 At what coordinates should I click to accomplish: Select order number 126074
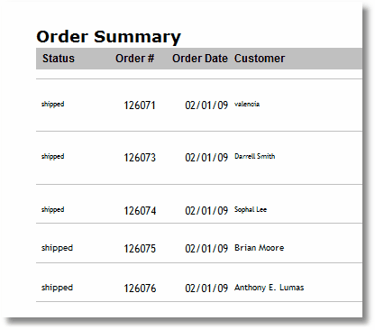(140, 211)
